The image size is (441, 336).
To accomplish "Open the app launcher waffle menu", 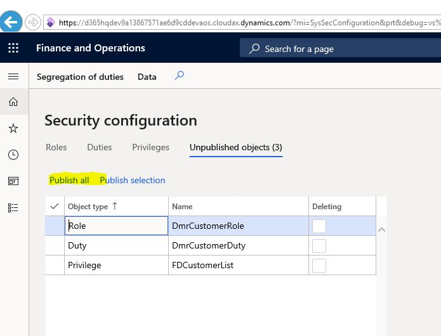I will pos(13,48).
